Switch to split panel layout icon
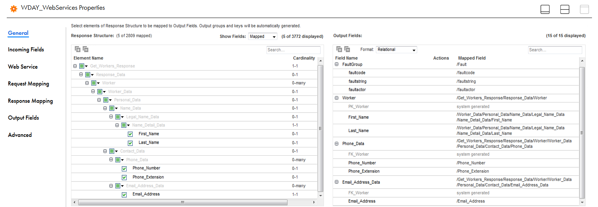The width and height of the screenshot is (598, 207). click(565, 9)
